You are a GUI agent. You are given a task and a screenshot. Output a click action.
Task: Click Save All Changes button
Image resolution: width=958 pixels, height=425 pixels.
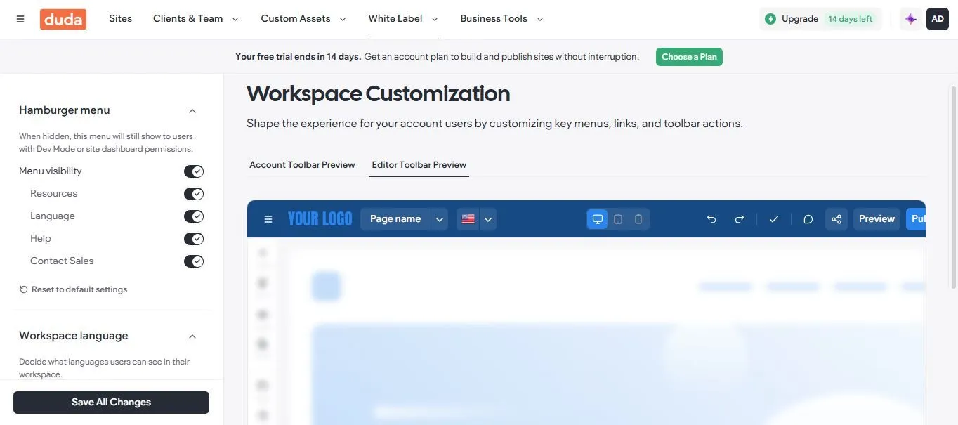[x=111, y=403]
